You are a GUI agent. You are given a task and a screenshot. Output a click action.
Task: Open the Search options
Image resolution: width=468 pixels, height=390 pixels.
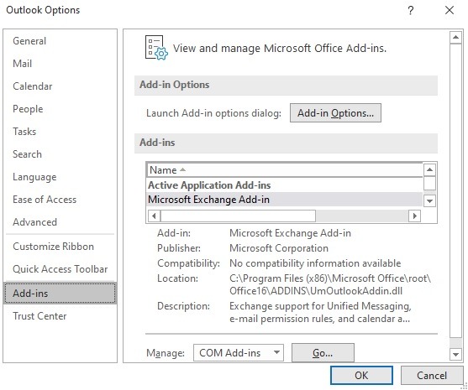click(x=27, y=154)
